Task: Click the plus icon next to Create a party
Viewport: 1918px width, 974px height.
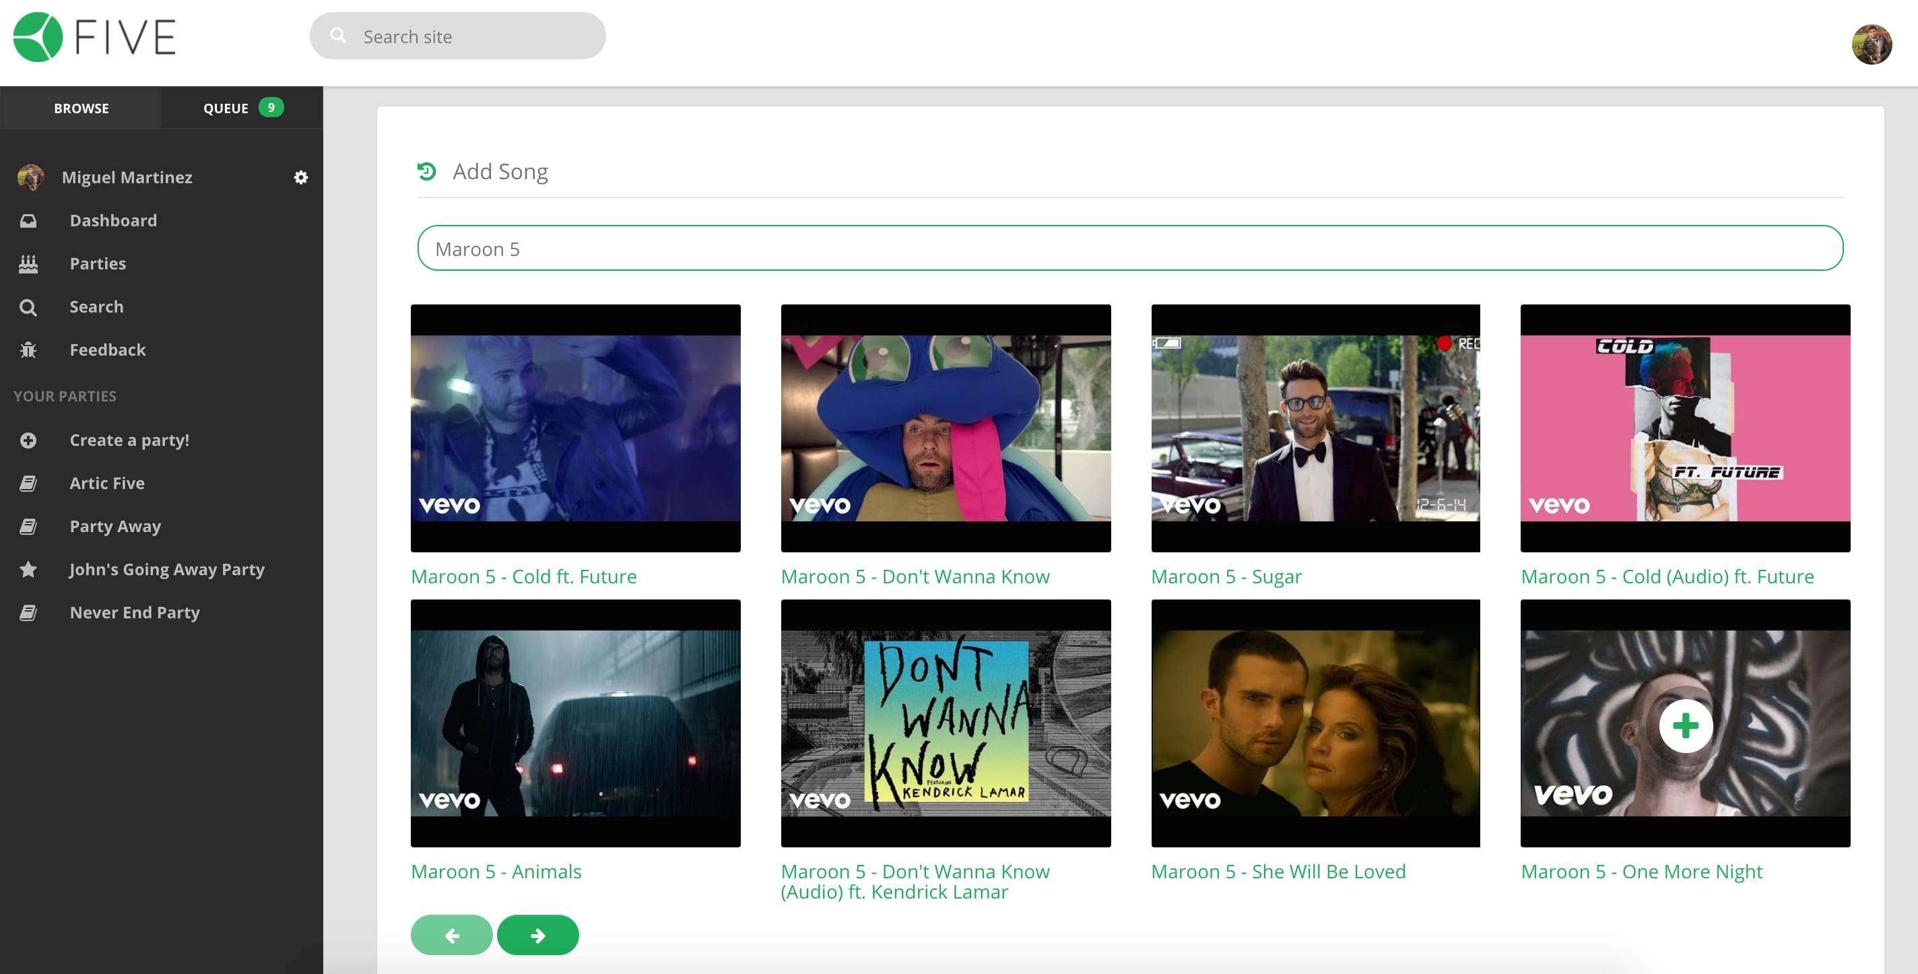Action: (x=28, y=440)
